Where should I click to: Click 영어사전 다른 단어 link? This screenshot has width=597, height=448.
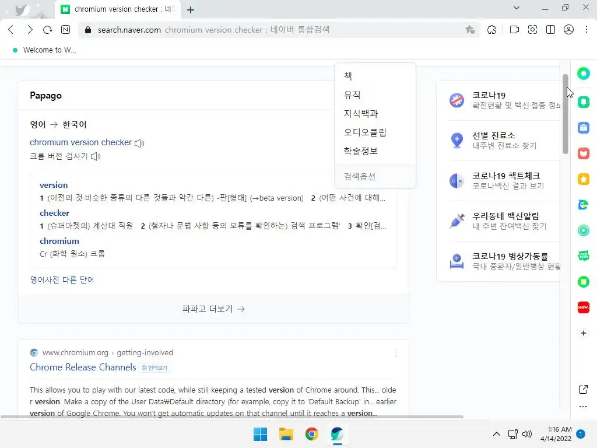pos(62,279)
